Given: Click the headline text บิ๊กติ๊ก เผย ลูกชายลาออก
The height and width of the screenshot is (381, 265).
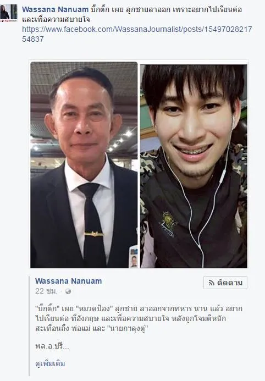Looking at the screenshot, I should (x=132, y=10).
